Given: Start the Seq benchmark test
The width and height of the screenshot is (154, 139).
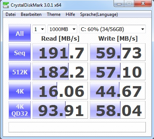Looking at the screenshot, I should (x=20, y=52).
